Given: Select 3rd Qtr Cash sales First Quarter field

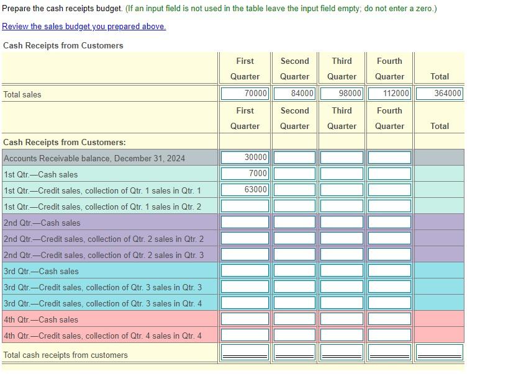Looking at the screenshot, I should tap(245, 270).
